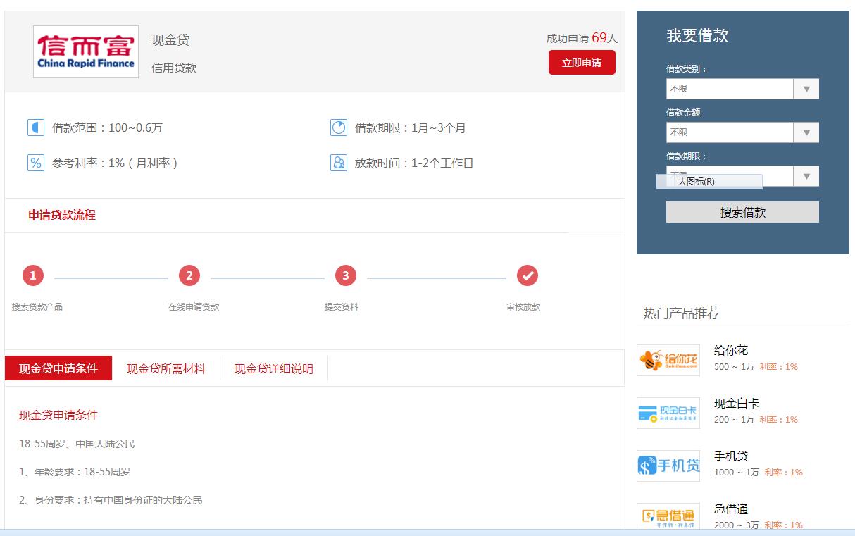
Task: Select the 大图标(R) context menu item
Action: (x=709, y=182)
